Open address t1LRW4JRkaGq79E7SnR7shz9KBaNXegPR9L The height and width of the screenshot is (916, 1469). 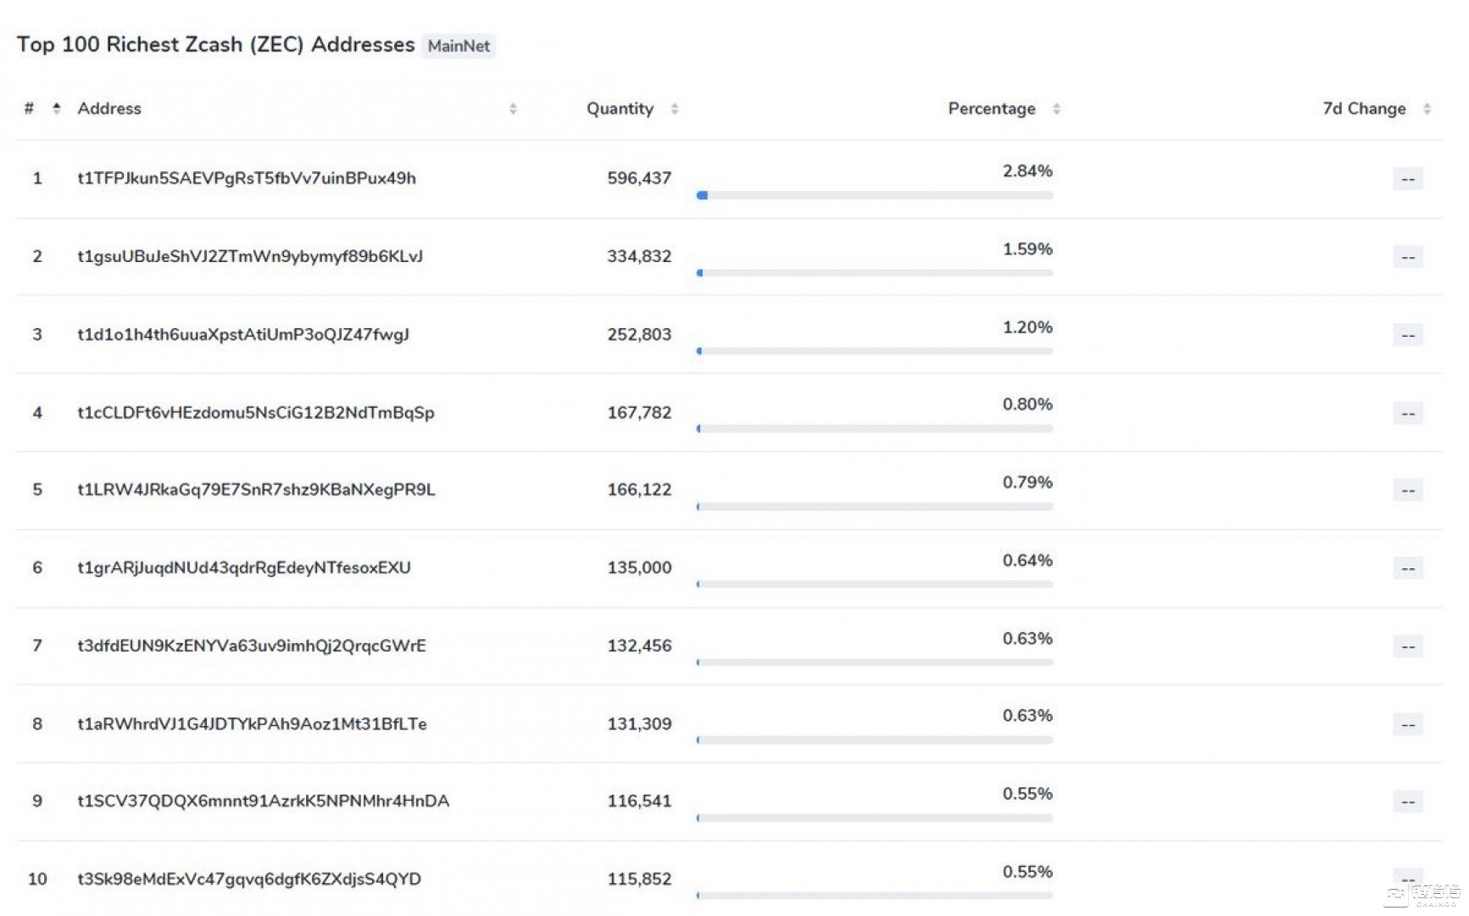(x=256, y=489)
